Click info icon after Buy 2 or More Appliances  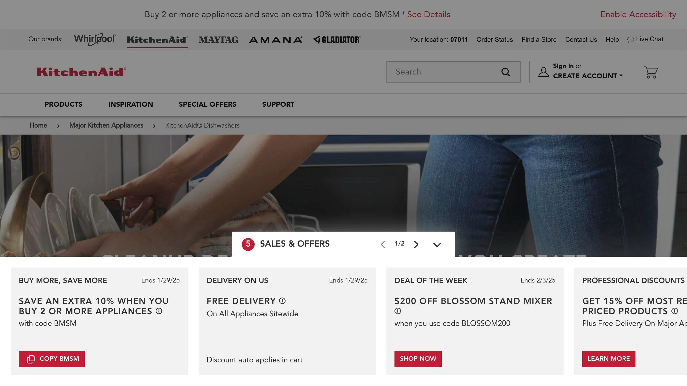tap(159, 311)
